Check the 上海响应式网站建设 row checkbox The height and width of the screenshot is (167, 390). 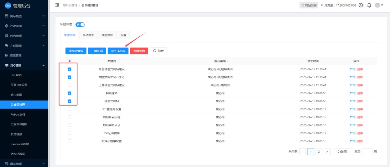[x=69, y=85]
